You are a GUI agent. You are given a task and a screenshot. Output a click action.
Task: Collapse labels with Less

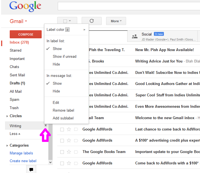15,134
